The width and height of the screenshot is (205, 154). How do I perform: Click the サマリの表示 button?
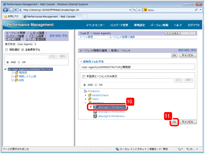173,33
